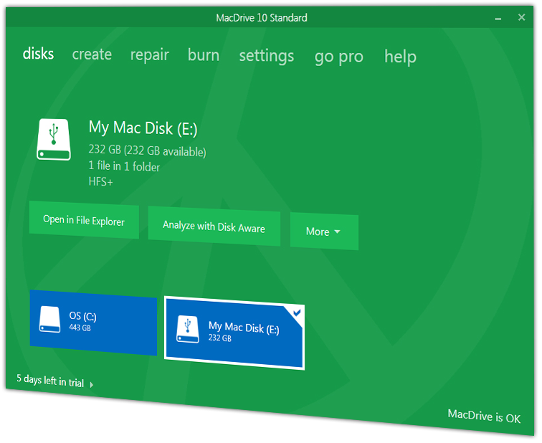Screen dimensions: 542x443
Task: Click the MacDrive is OK status
Action: coord(484,416)
